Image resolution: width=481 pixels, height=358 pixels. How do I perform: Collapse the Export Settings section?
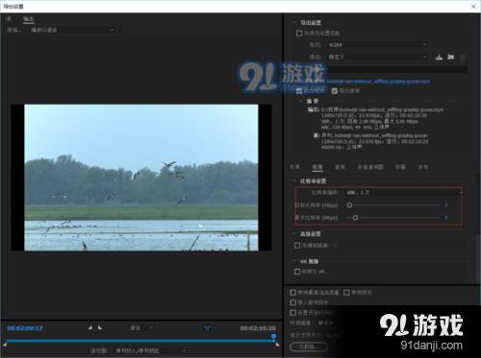[294, 23]
